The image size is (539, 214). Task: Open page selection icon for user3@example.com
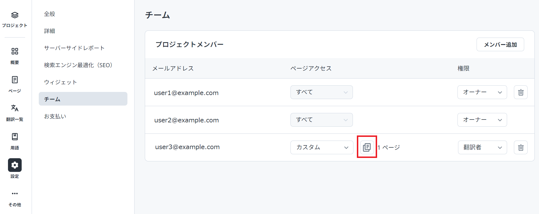point(367,147)
